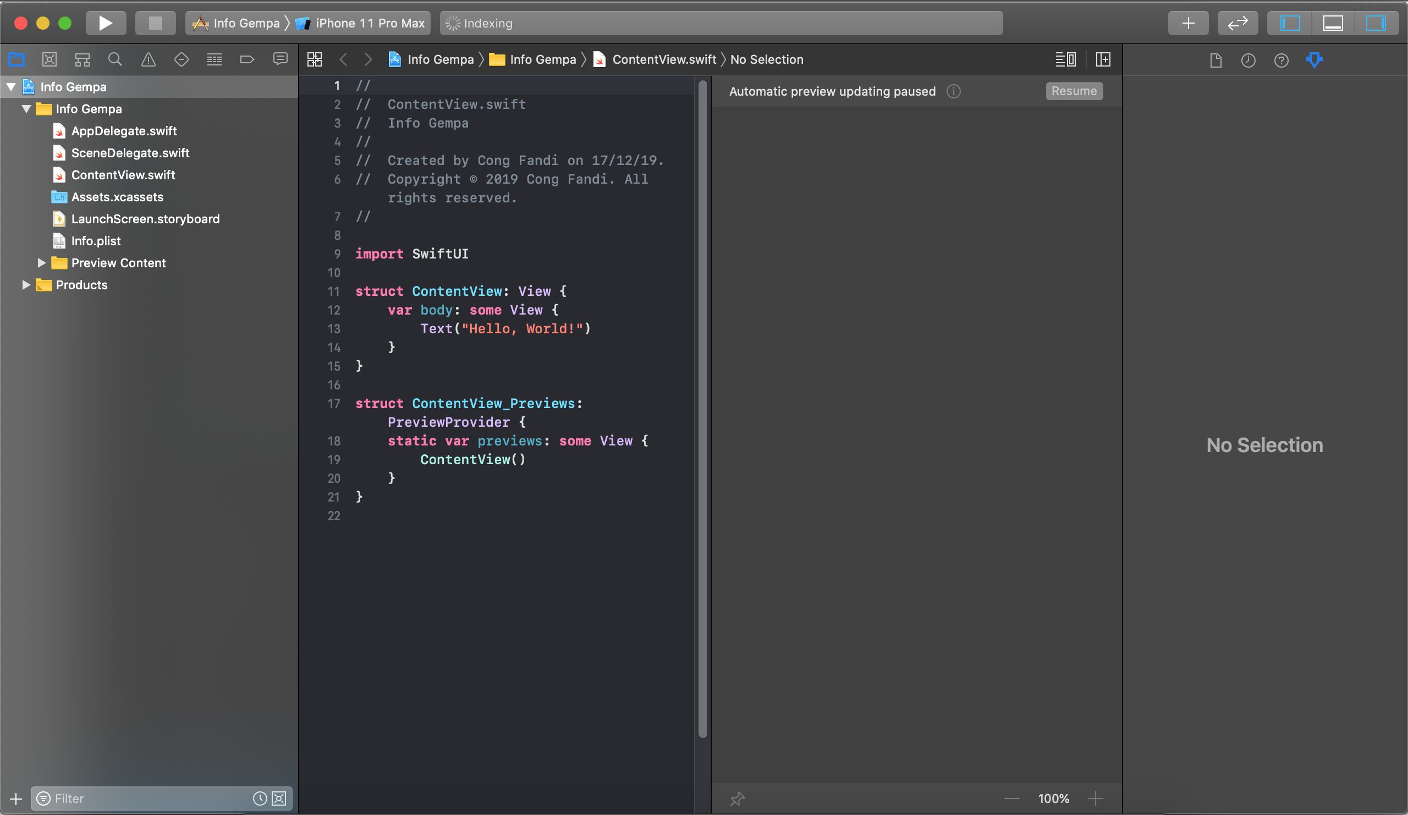
Task: Switch to the Issue navigator warning icon
Action: click(148, 59)
